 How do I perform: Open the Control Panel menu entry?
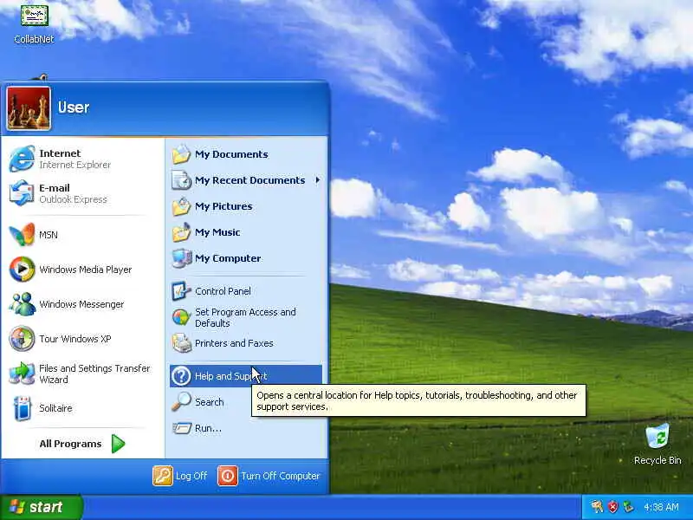pos(246,291)
